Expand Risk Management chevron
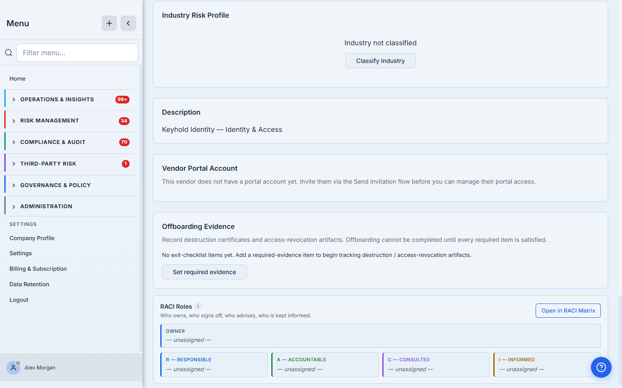622x388 pixels. [14, 121]
